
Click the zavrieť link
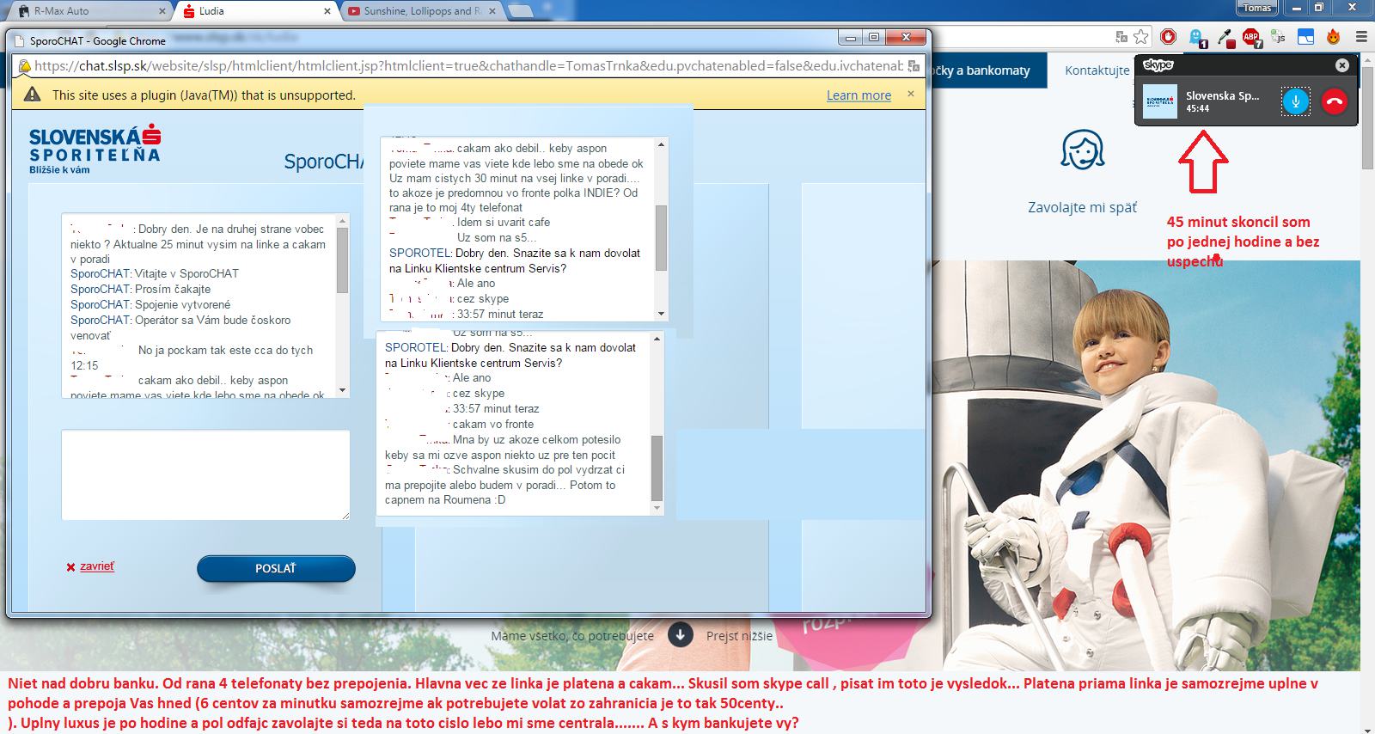click(x=96, y=566)
